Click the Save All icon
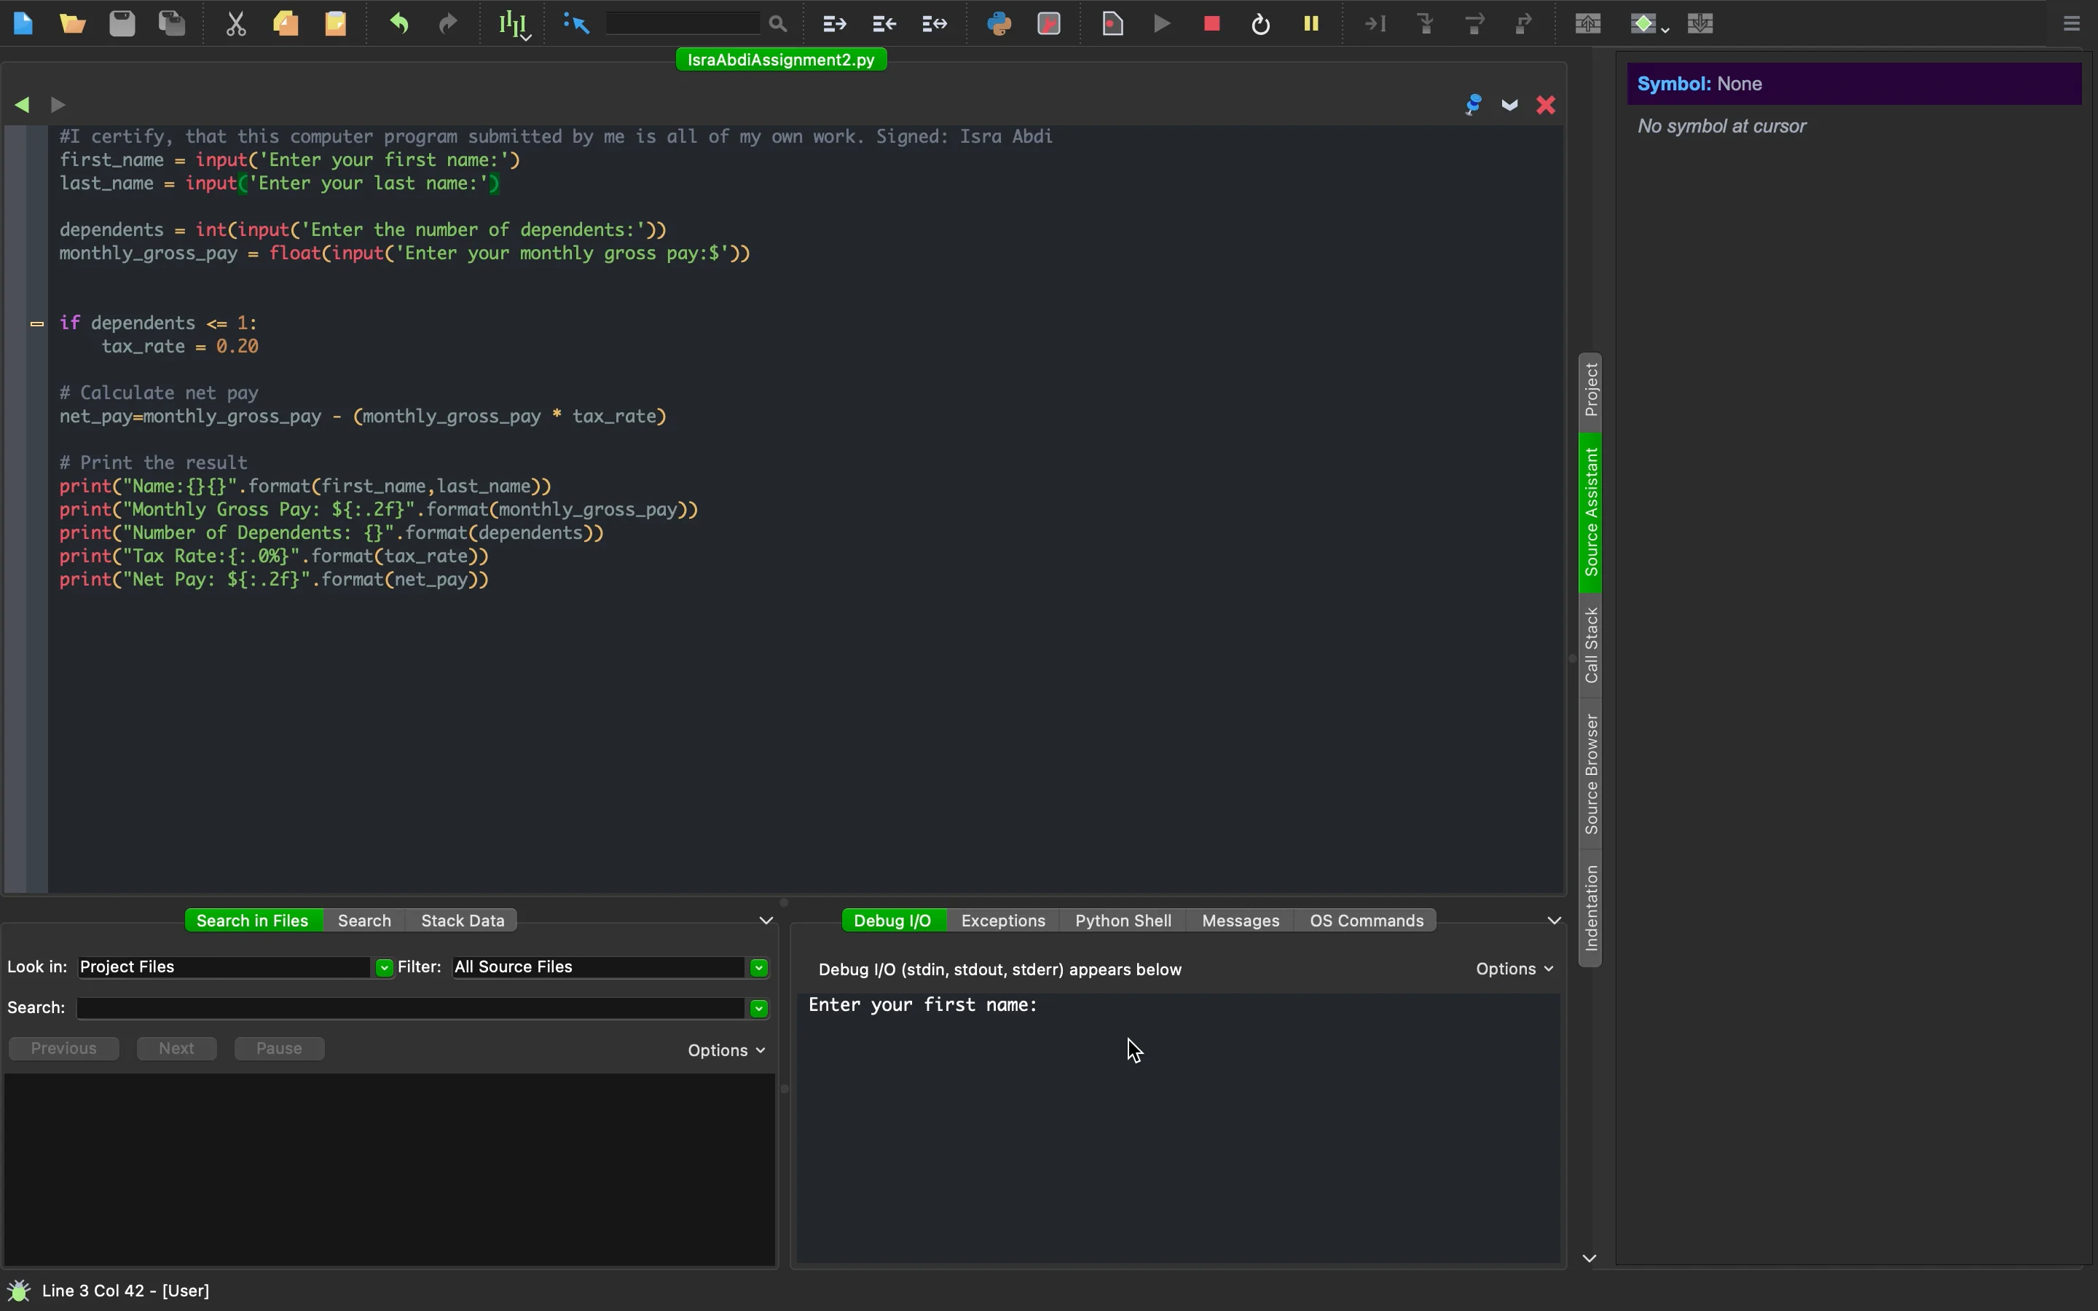The width and height of the screenshot is (2098, 1311). tap(172, 23)
